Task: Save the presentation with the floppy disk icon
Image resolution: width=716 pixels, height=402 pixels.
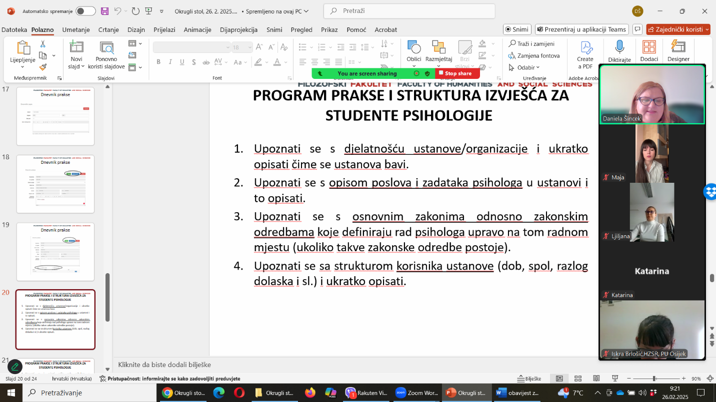Action: 104,11
